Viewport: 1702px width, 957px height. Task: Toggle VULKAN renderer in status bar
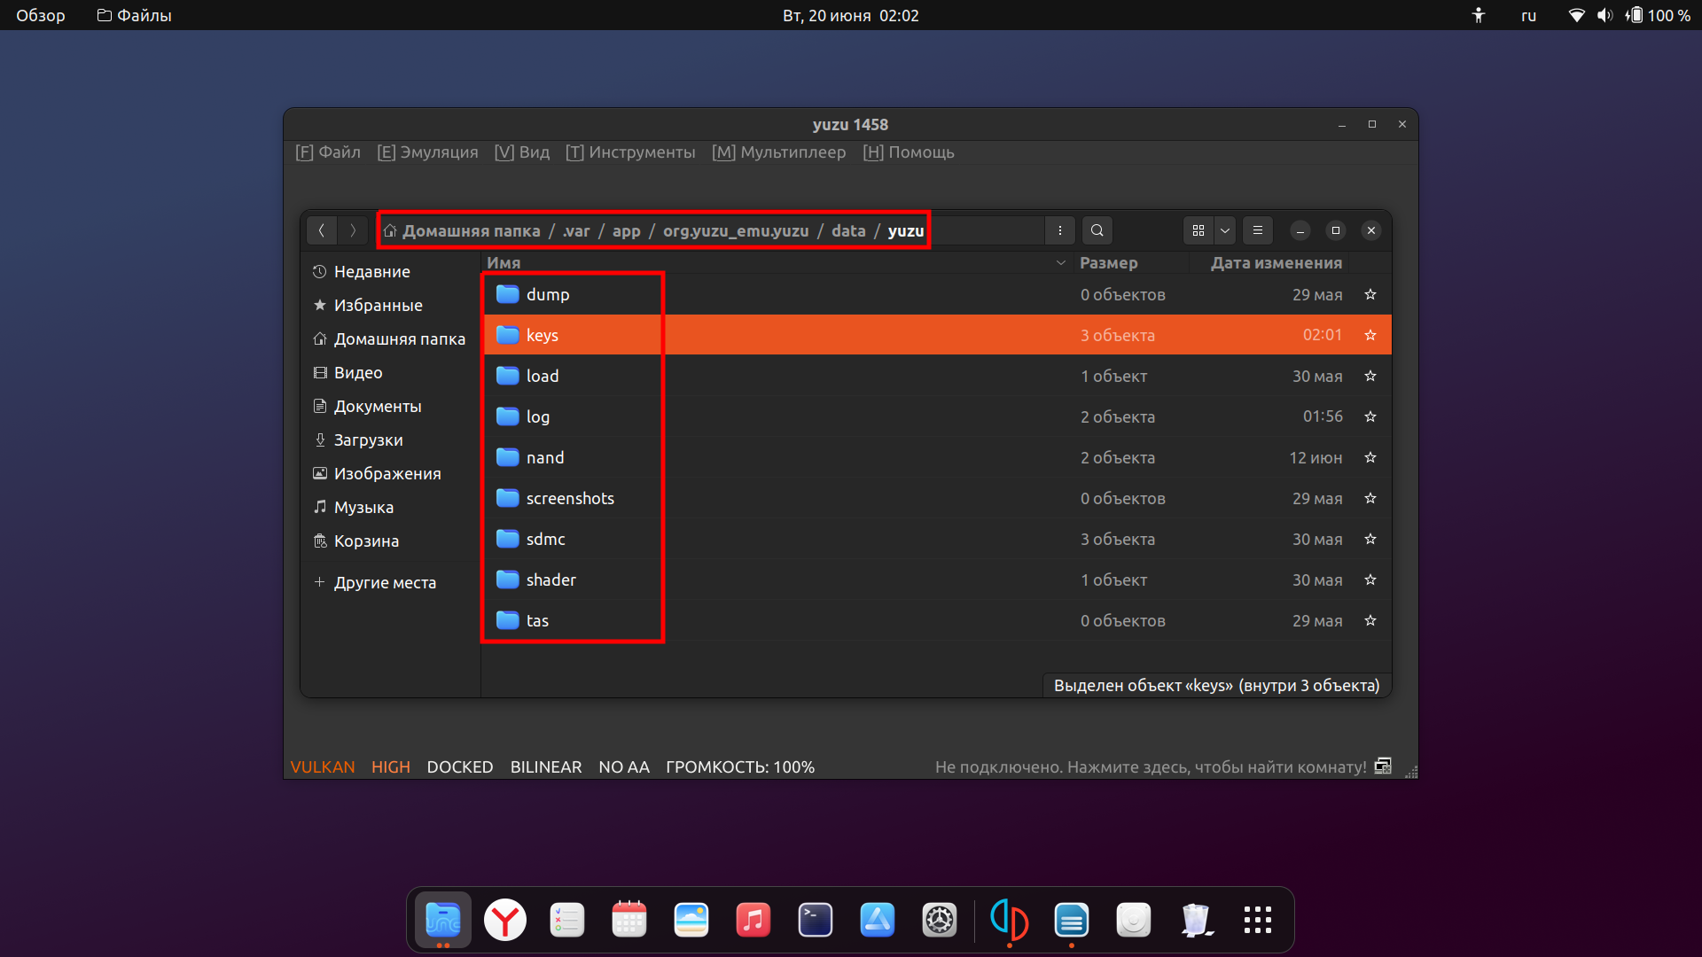323,767
